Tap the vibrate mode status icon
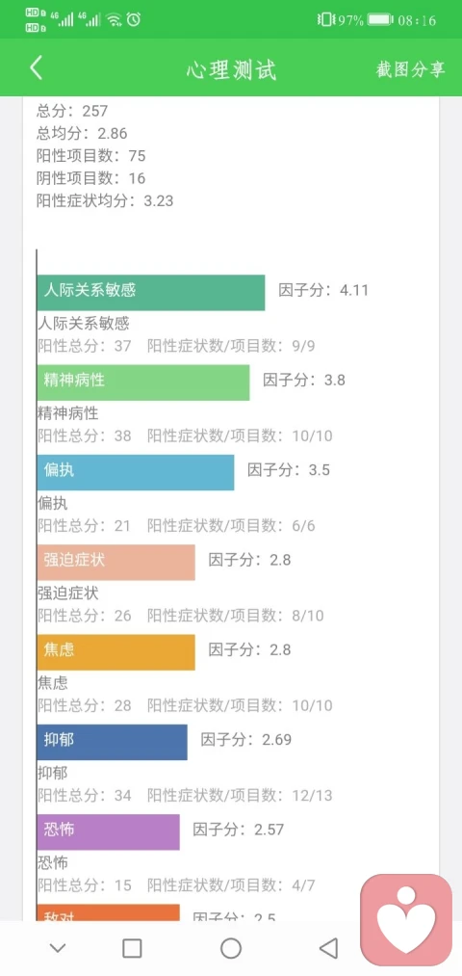The height and width of the screenshot is (976, 462). point(324,20)
